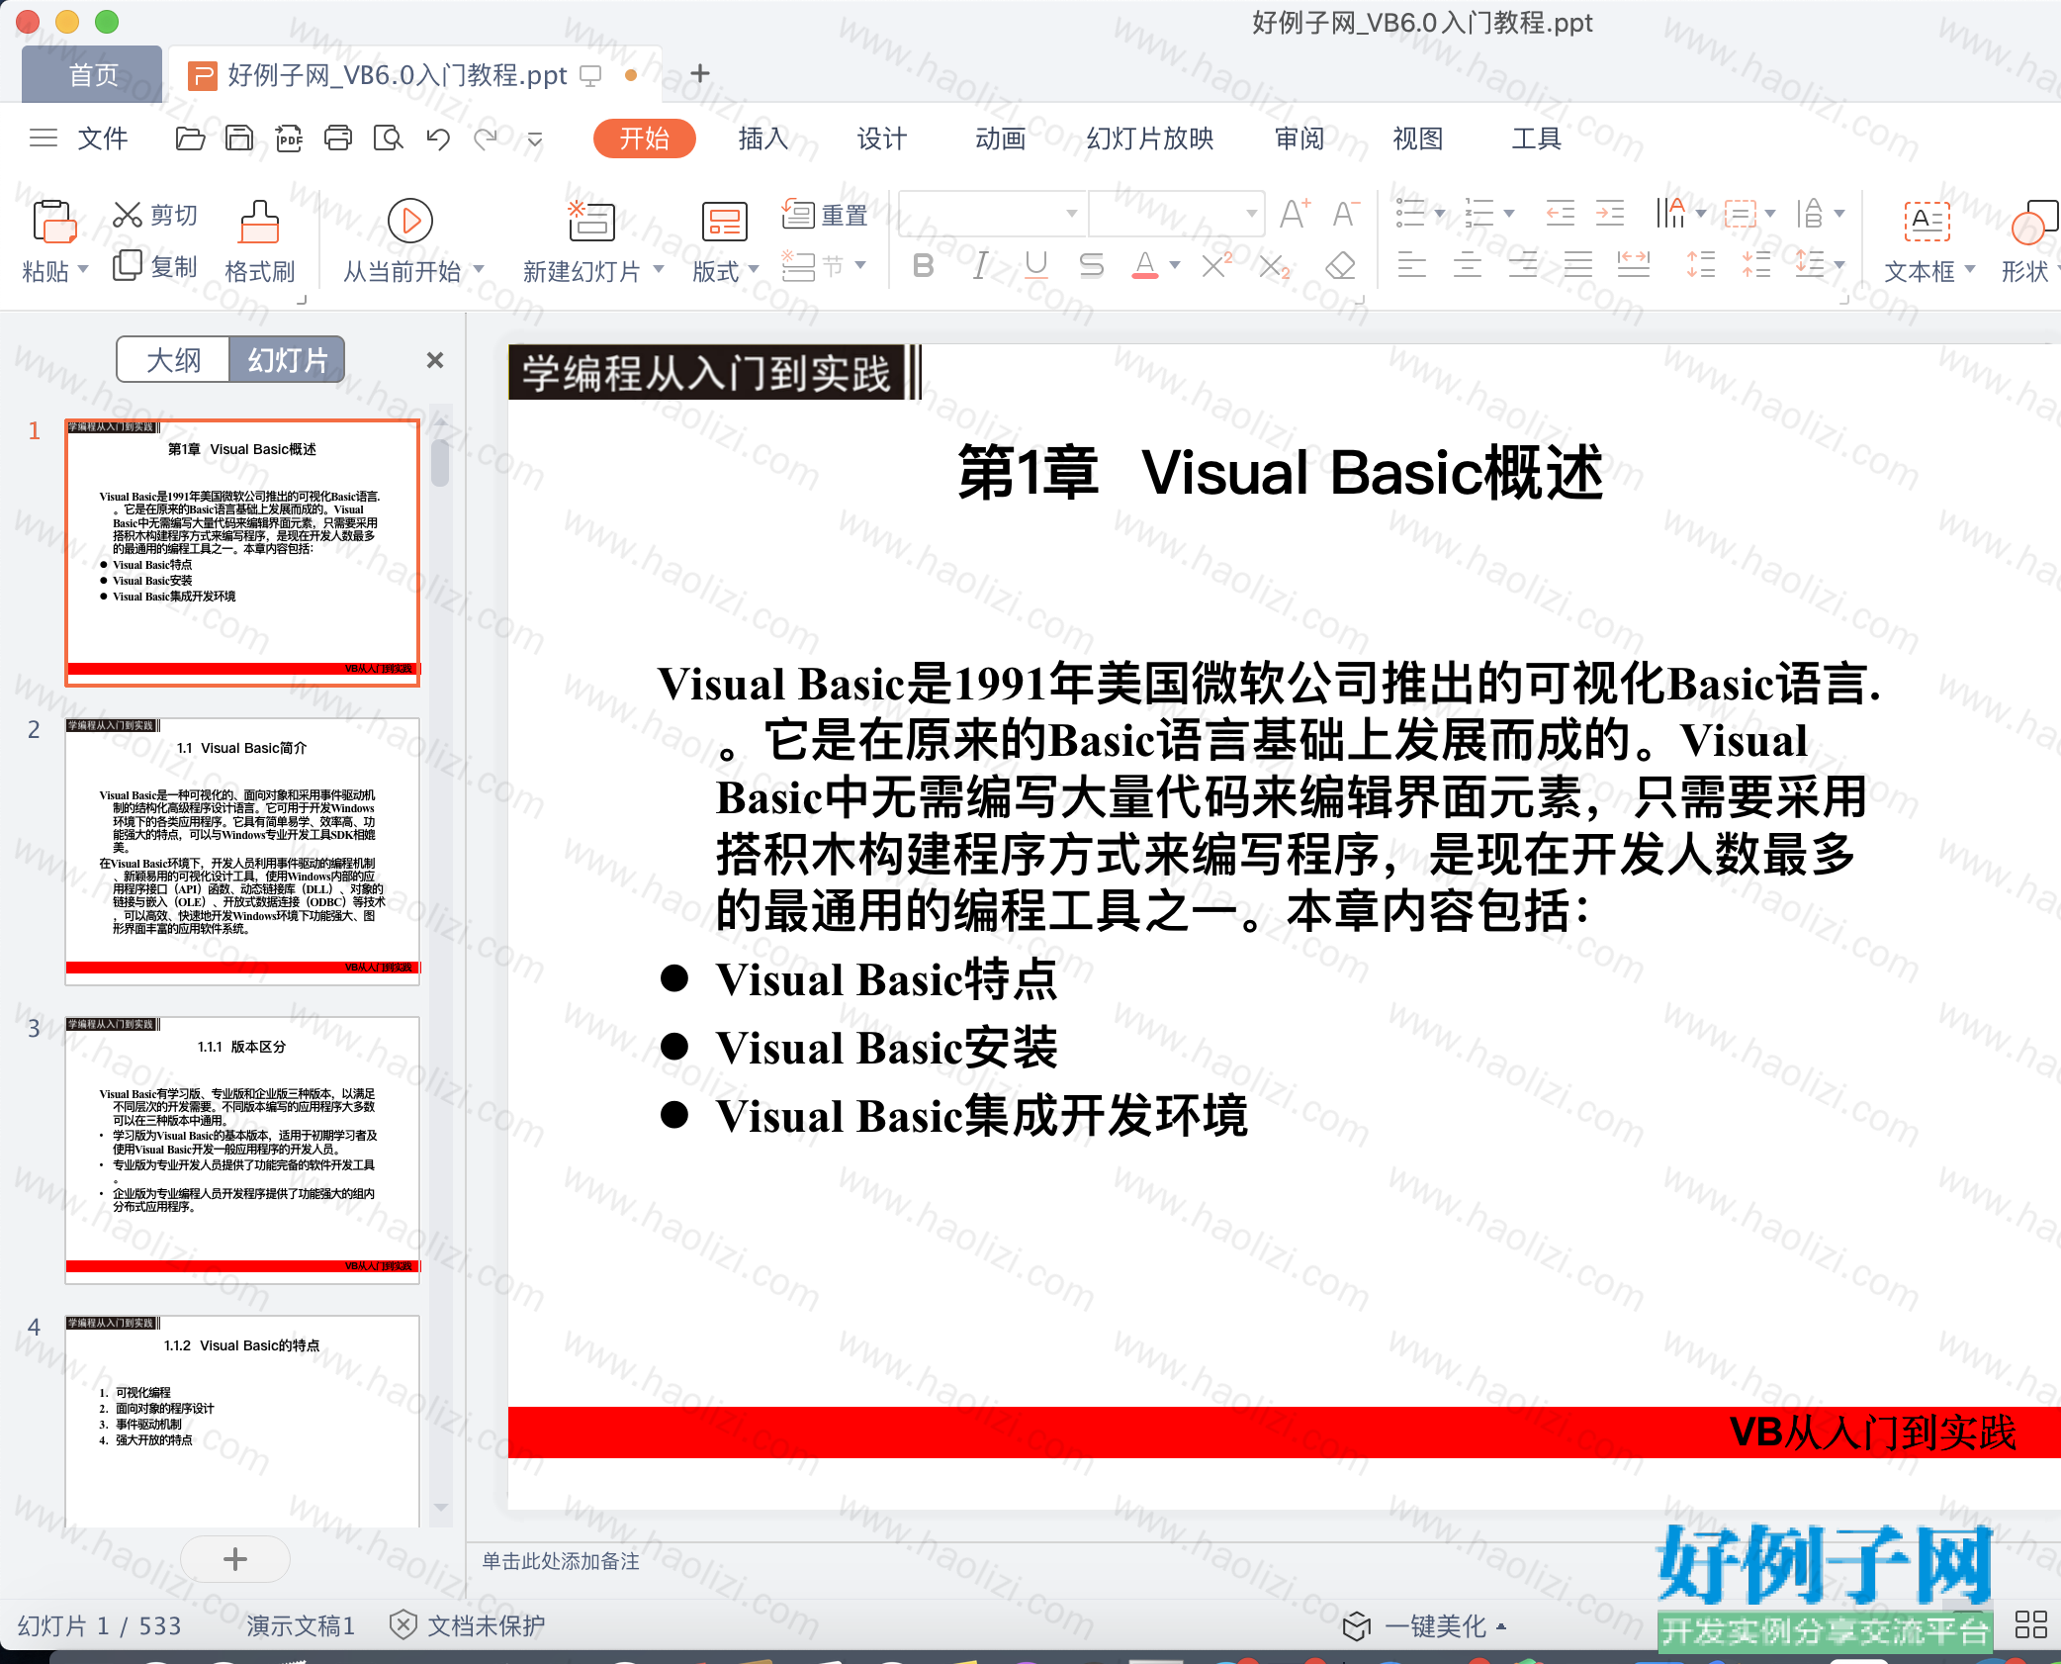
Task: Click the Paste clipboard icon
Action: [53, 222]
